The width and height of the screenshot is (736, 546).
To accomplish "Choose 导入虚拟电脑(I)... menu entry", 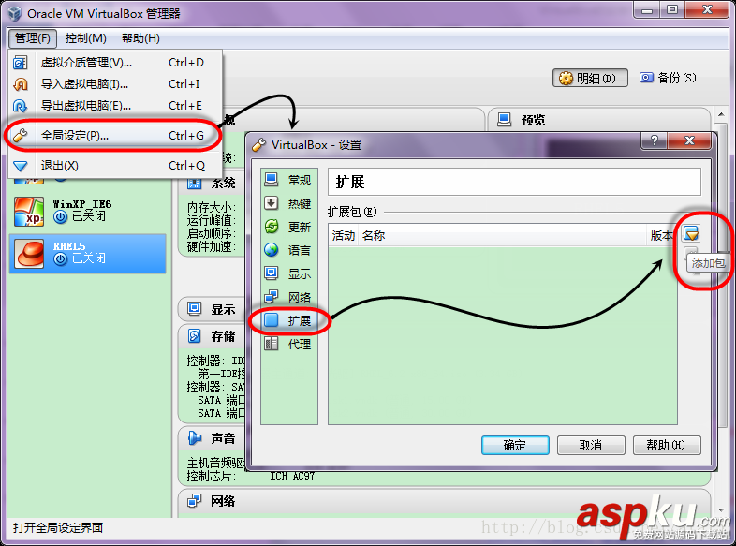I will click(x=115, y=84).
